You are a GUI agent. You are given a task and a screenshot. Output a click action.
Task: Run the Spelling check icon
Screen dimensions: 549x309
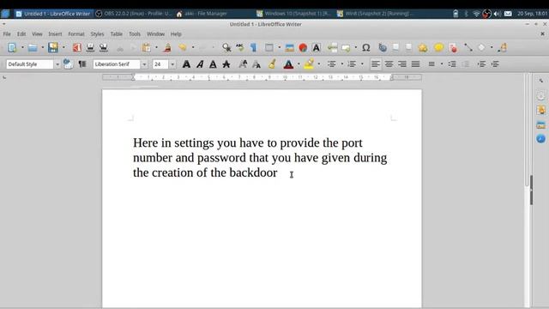240,48
